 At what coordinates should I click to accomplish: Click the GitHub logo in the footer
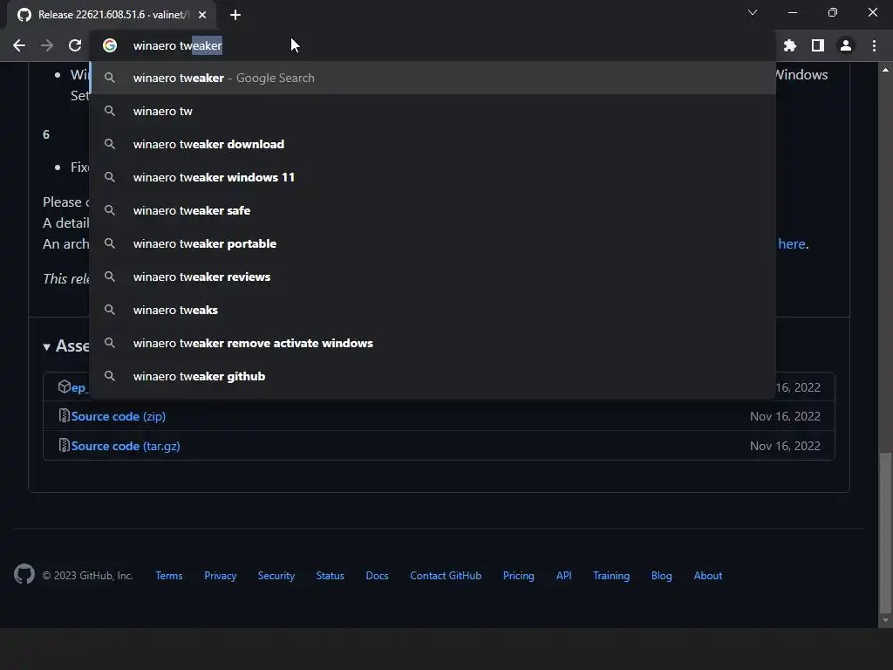(24, 574)
